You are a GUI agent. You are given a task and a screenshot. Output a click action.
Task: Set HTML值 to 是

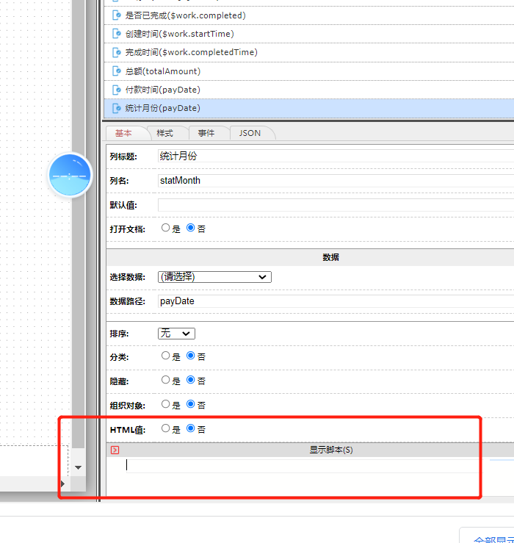(165, 428)
